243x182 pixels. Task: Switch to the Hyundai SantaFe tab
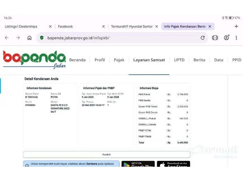click(x=132, y=27)
